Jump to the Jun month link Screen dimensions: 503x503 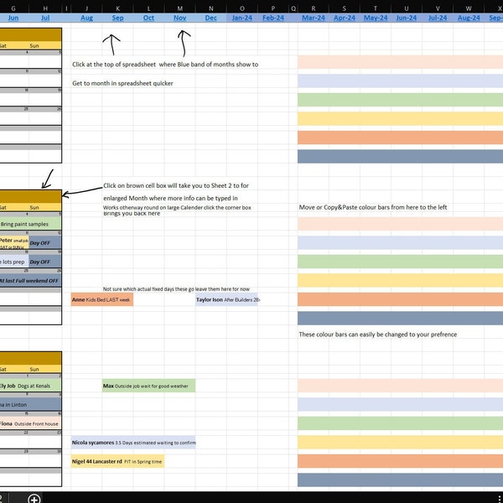[x=13, y=18]
